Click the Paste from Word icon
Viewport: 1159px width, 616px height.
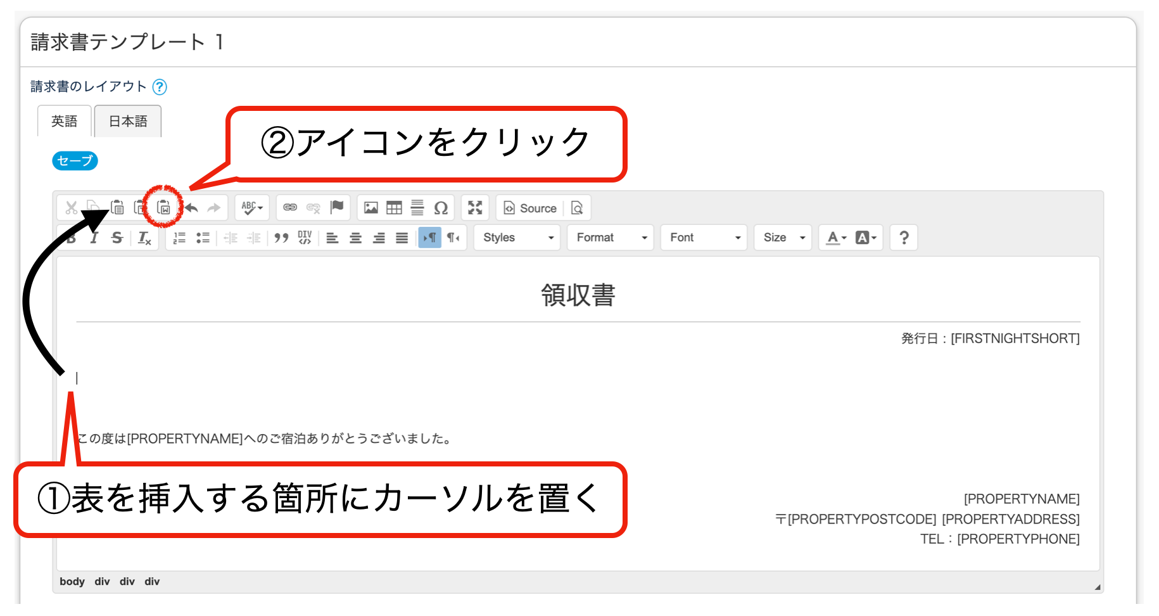tap(163, 207)
